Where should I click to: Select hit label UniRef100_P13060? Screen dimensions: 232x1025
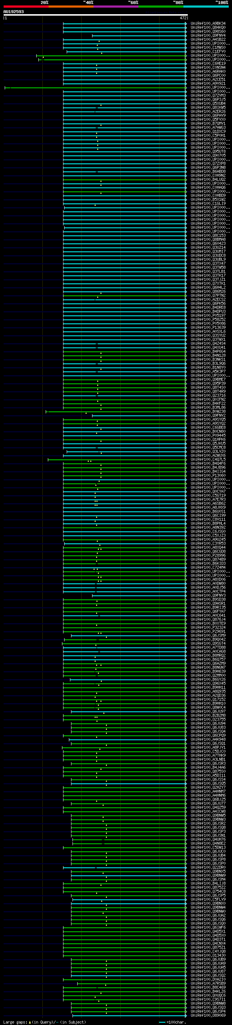208,476
